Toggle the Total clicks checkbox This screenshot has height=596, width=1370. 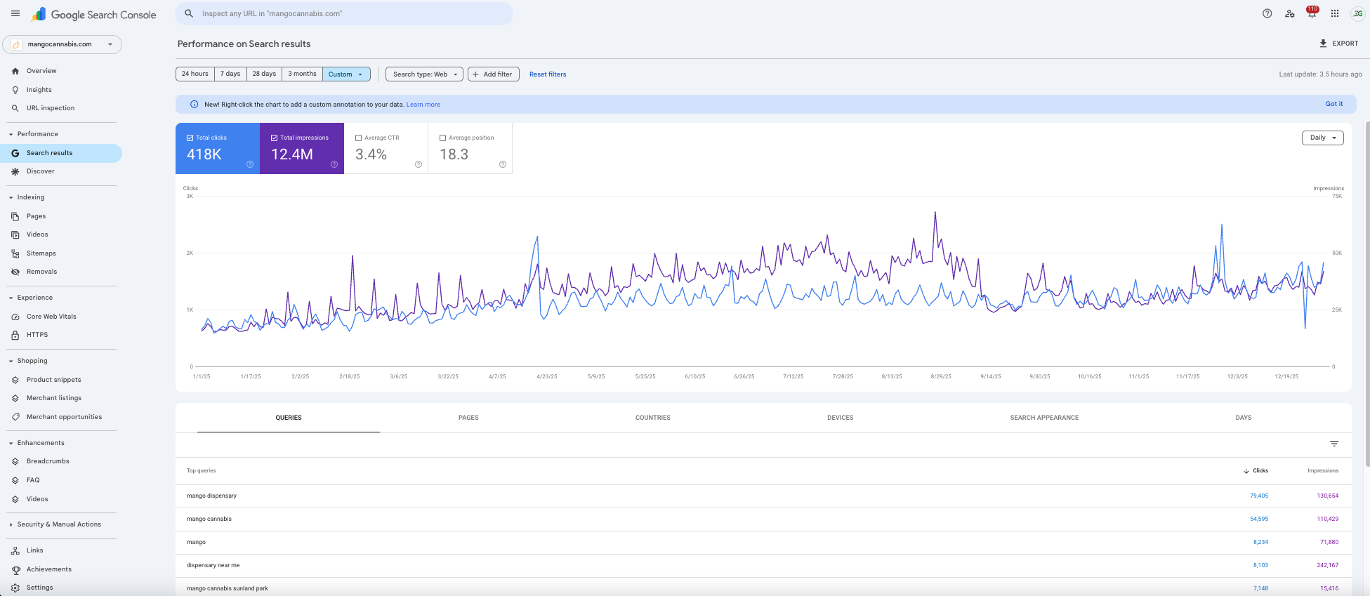pyautogui.click(x=190, y=138)
